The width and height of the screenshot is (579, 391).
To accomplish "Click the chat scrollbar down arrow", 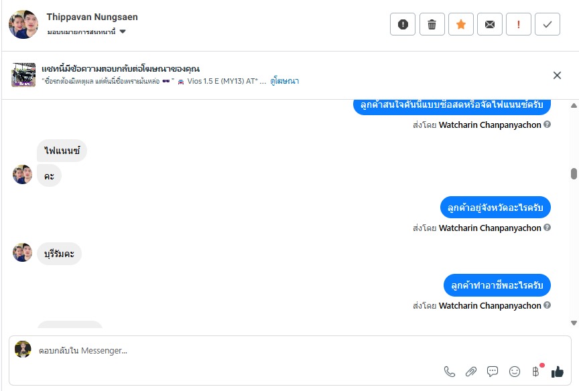I will [x=574, y=323].
